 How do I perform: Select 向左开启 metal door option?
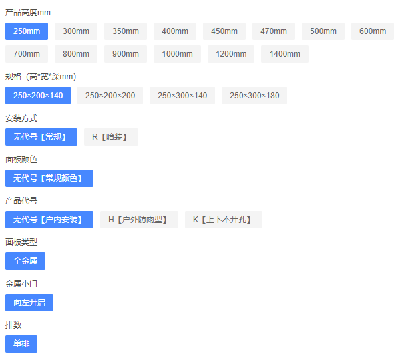tap(29, 303)
